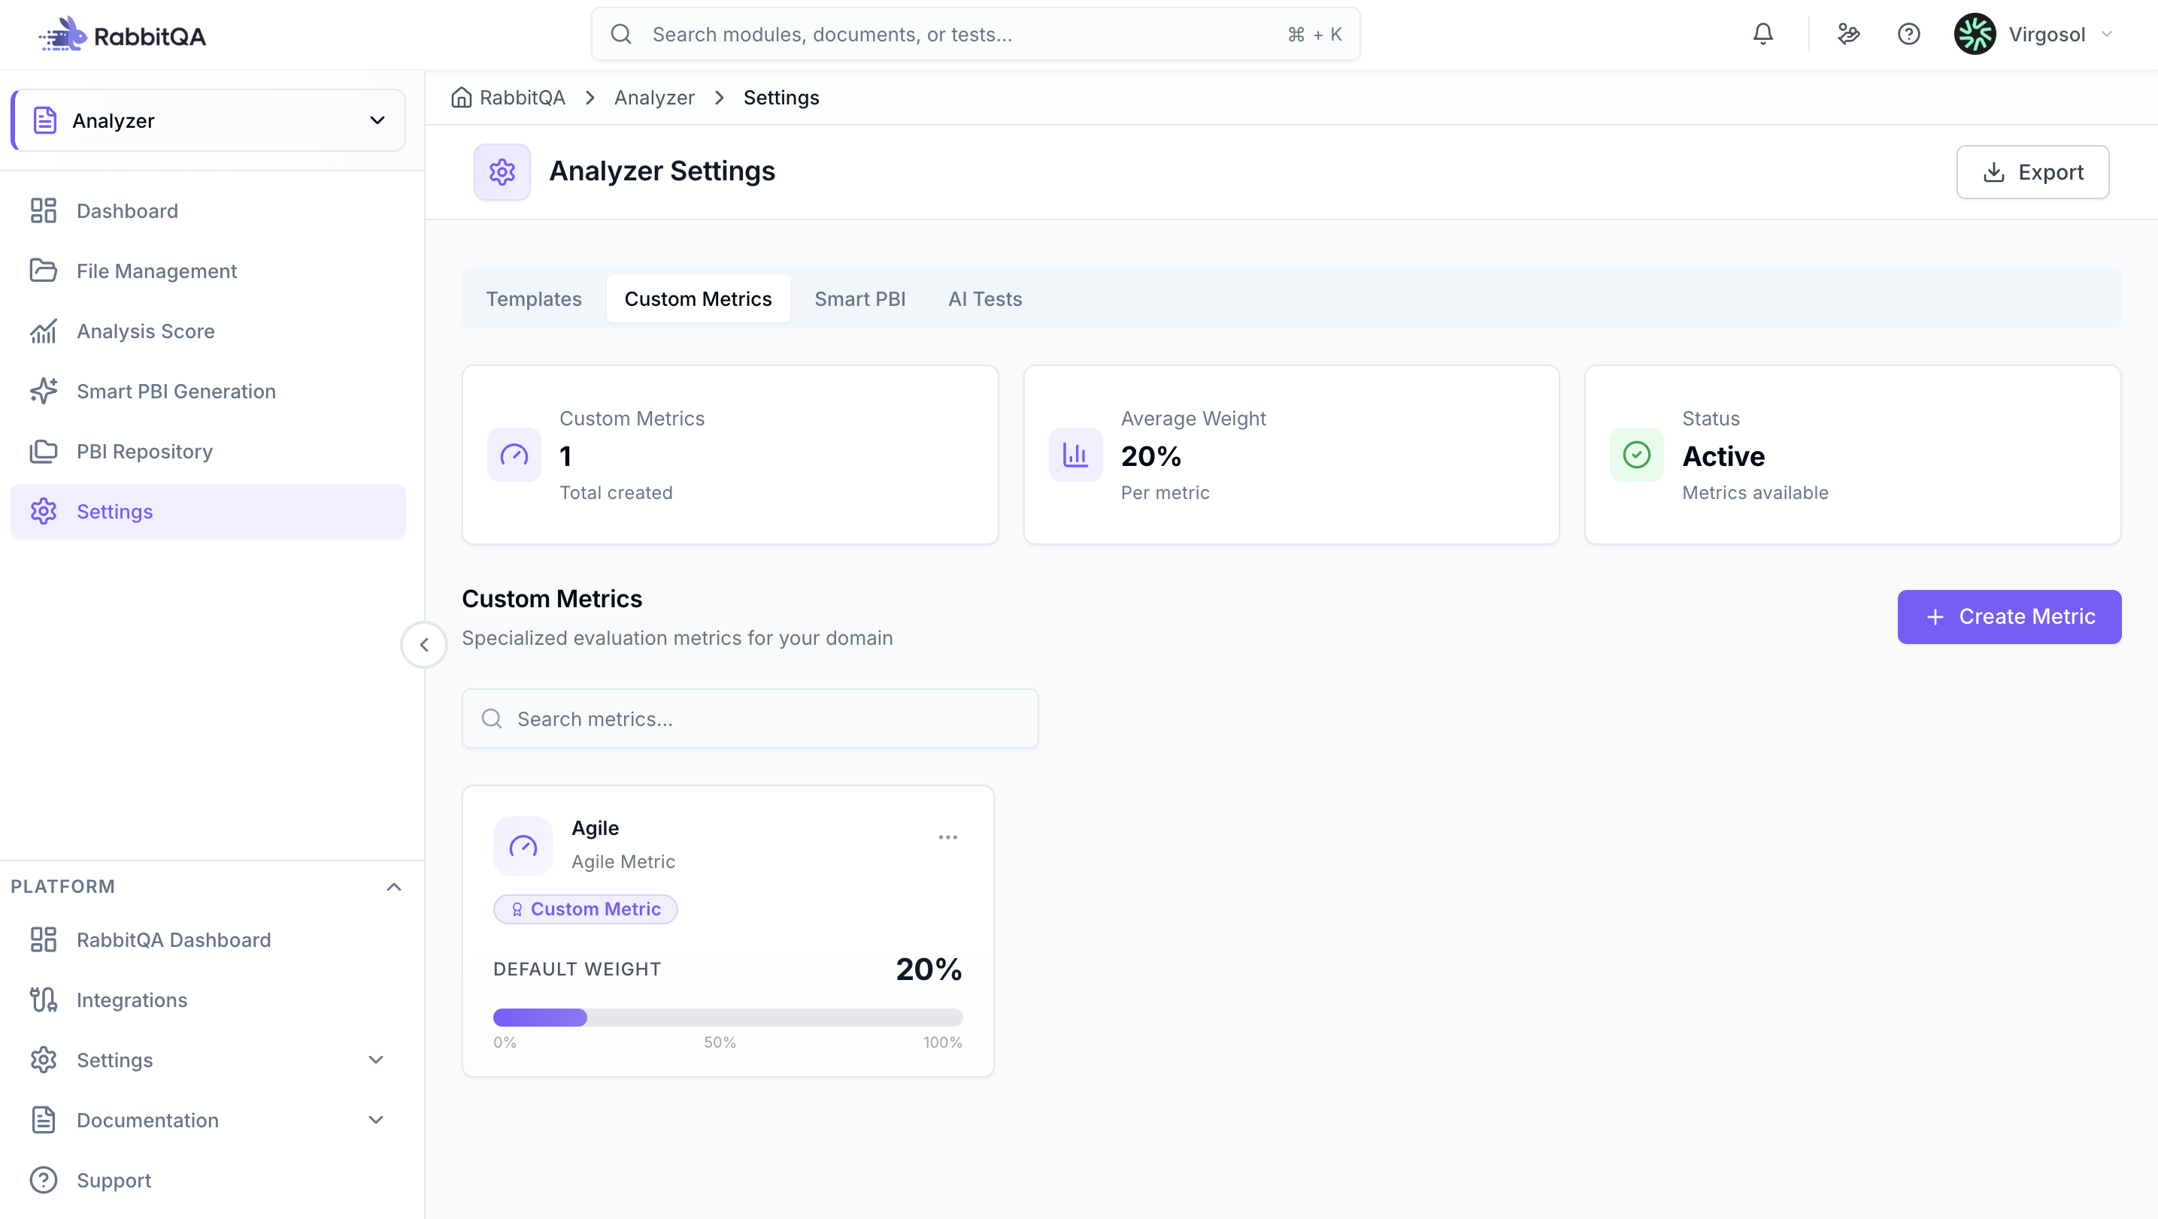Open the notifications bell
Screen dimensions: 2158x1219
pyautogui.click(x=1762, y=35)
